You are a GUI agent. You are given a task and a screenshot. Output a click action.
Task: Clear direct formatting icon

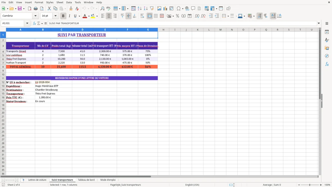(x=77, y=9)
